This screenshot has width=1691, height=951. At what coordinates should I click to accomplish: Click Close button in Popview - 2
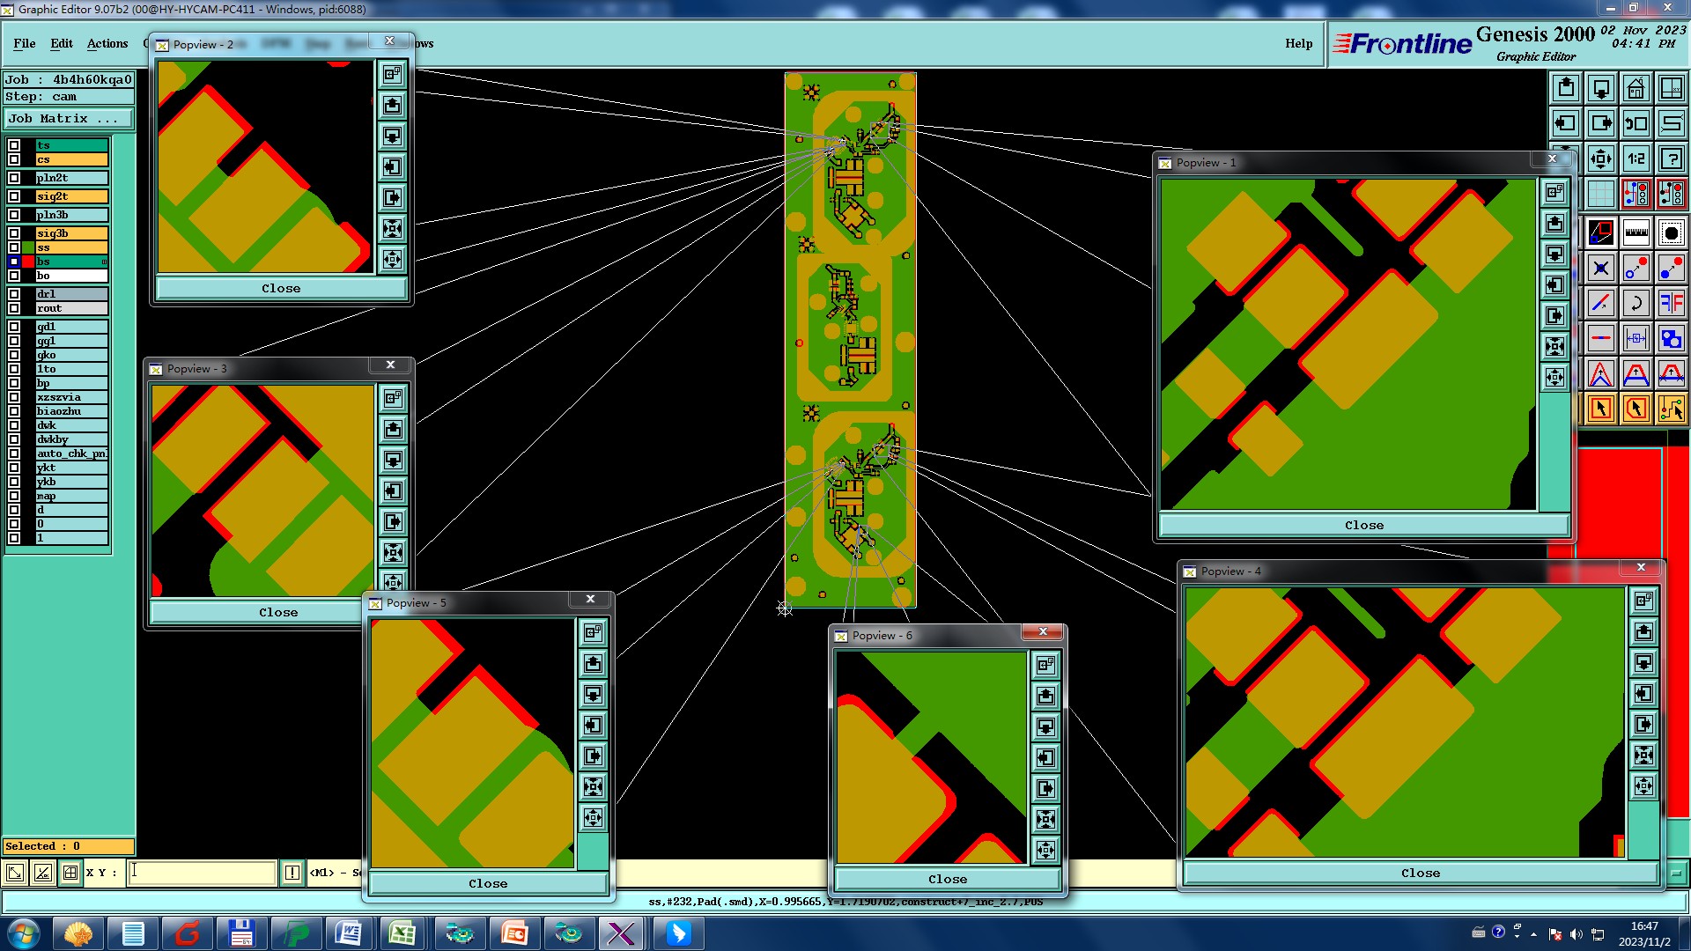[281, 288]
